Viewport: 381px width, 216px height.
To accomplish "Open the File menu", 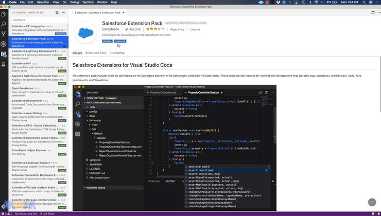I will (22, 2).
